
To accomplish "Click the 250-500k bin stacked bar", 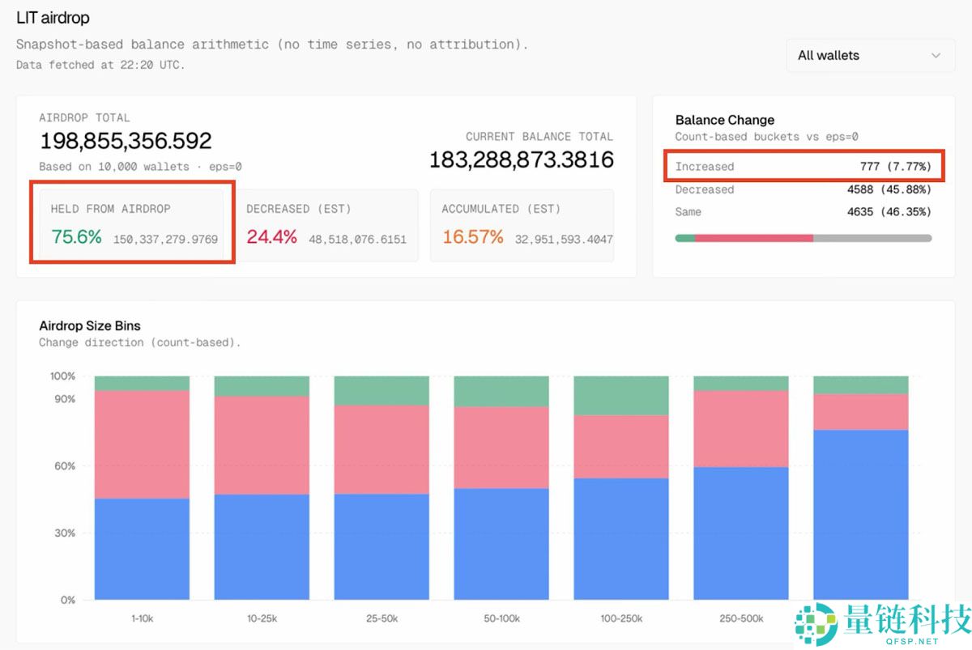I will 741,487.
